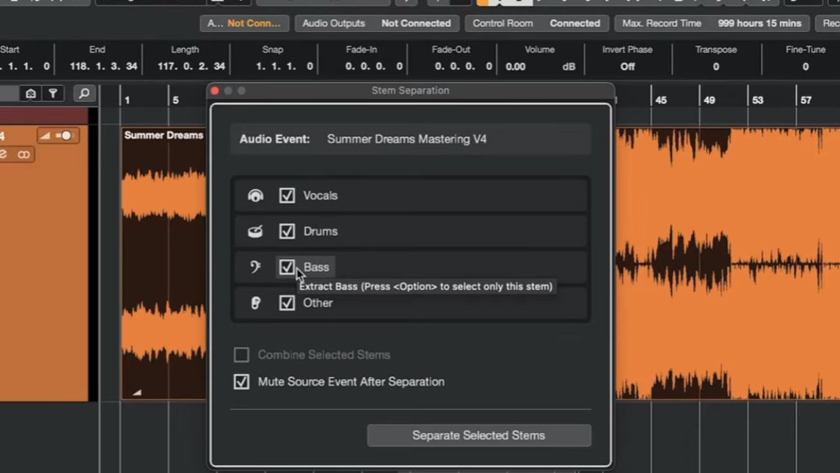Image resolution: width=840 pixels, height=473 pixels.
Task: Close the Stem Separation dialog
Action: coord(215,90)
